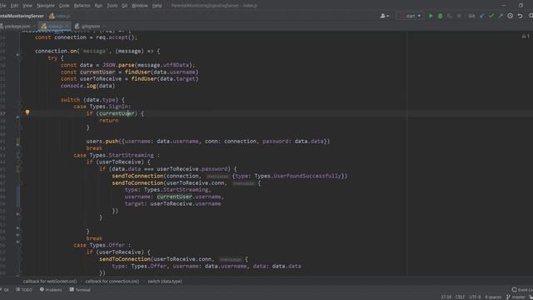The image size is (533, 300).
Task: Open the start run configuration dropdown
Action: tap(411, 16)
